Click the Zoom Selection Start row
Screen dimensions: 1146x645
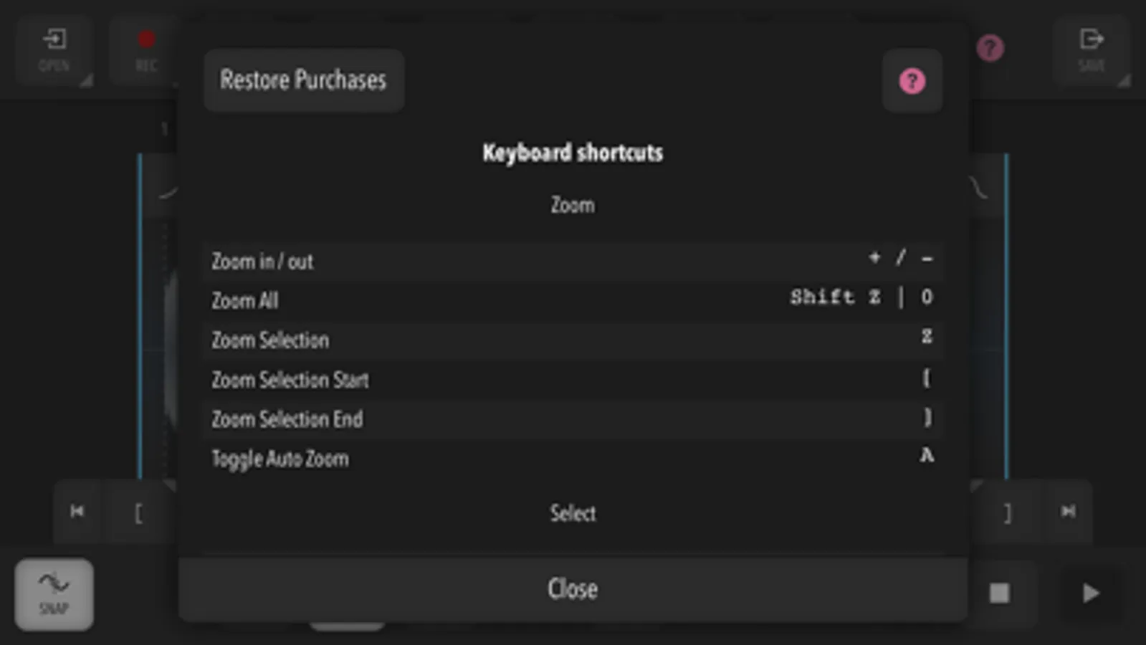coord(573,379)
